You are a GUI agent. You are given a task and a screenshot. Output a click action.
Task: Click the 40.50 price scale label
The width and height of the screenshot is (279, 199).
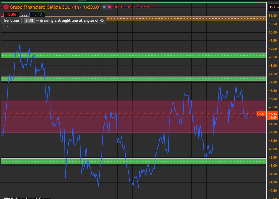(x=273, y=191)
